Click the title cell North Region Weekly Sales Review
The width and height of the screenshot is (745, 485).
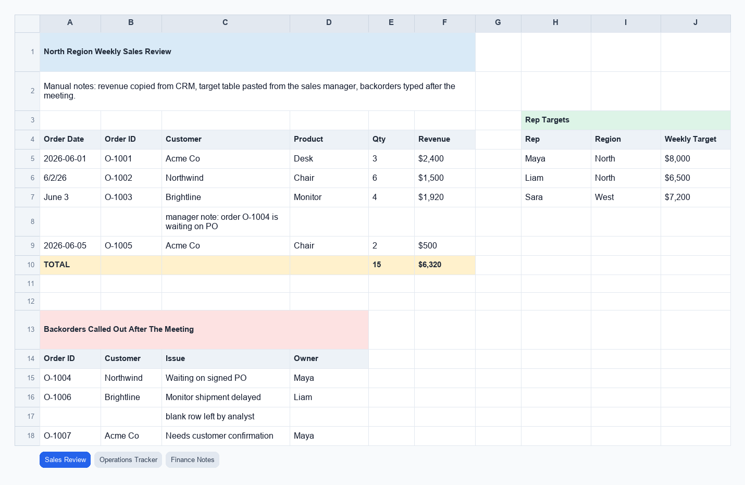click(257, 52)
